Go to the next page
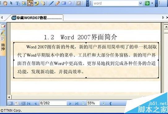The width and height of the screenshot is (168, 114). click(x=70, y=103)
